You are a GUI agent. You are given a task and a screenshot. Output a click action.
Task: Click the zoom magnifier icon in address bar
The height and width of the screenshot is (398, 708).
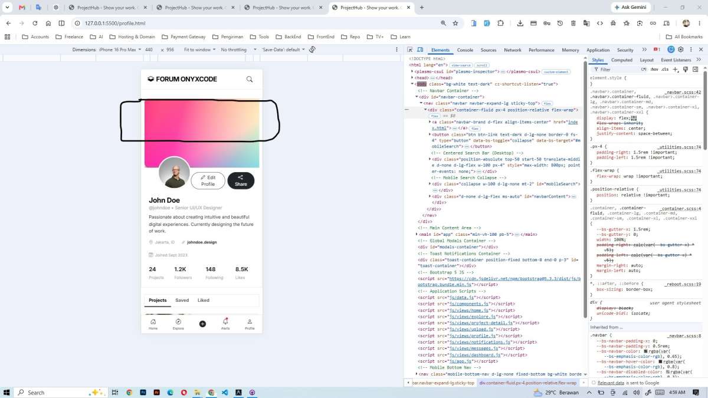443,23
